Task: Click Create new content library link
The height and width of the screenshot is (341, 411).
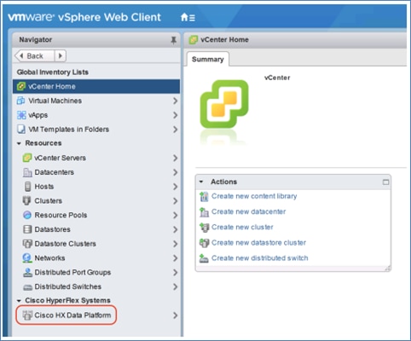Action: click(x=254, y=196)
